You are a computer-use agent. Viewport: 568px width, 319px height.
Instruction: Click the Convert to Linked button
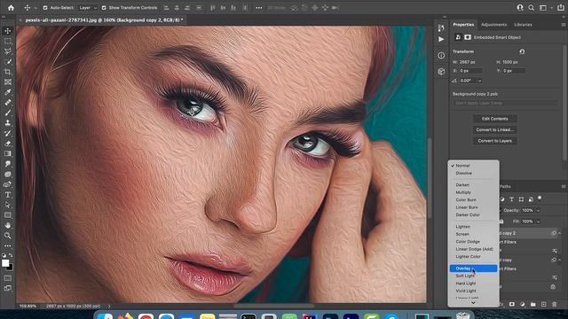pyautogui.click(x=495, y=130)
